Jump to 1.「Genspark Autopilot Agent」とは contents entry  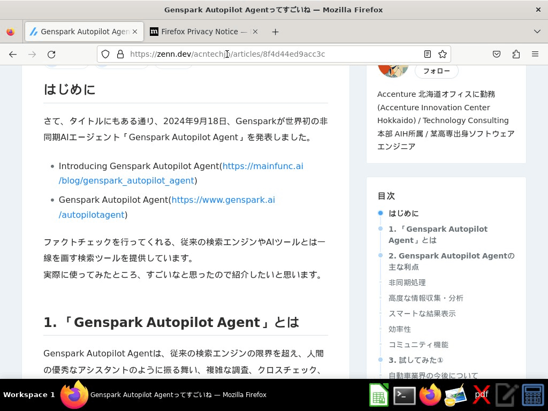click(438, 234)
